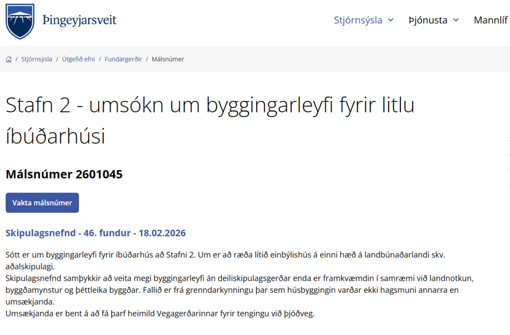This screenshot has height=335, width=510.
Task: Click the Málsnúmer 2601045 heading
Action: 64,174
